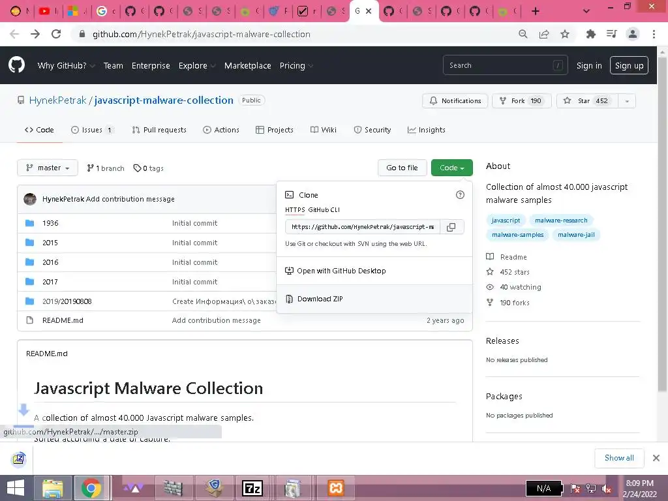Open the Star list dropdown arrow
The width and height of the screenshot is (668, 501).
coord(627,101)
